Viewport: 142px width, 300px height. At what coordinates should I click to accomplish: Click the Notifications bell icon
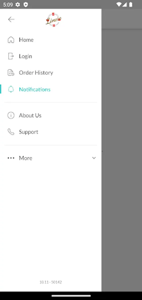(x=11, y=89)
